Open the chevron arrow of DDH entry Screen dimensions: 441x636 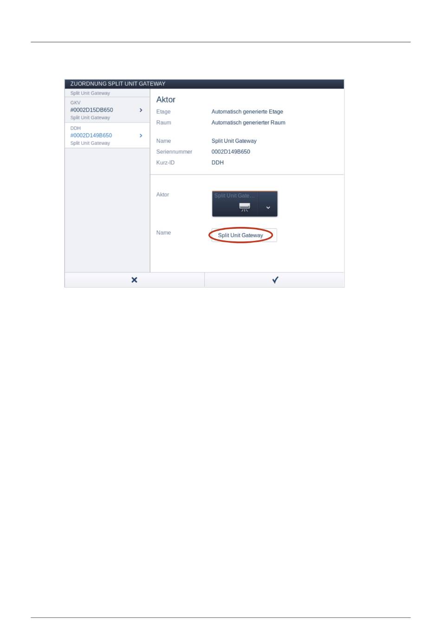pyautogui.click(x=141, y=136)
